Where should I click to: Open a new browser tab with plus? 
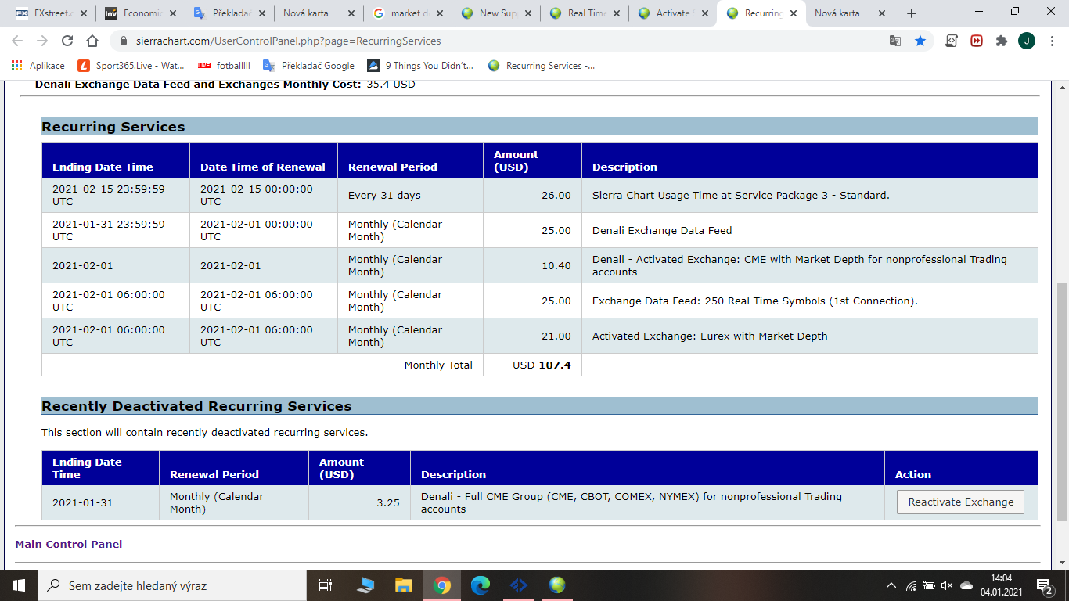click(x=911, y=13)
